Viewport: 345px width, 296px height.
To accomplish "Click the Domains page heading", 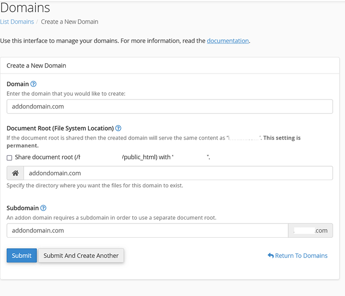I will (x=25, y=8).
